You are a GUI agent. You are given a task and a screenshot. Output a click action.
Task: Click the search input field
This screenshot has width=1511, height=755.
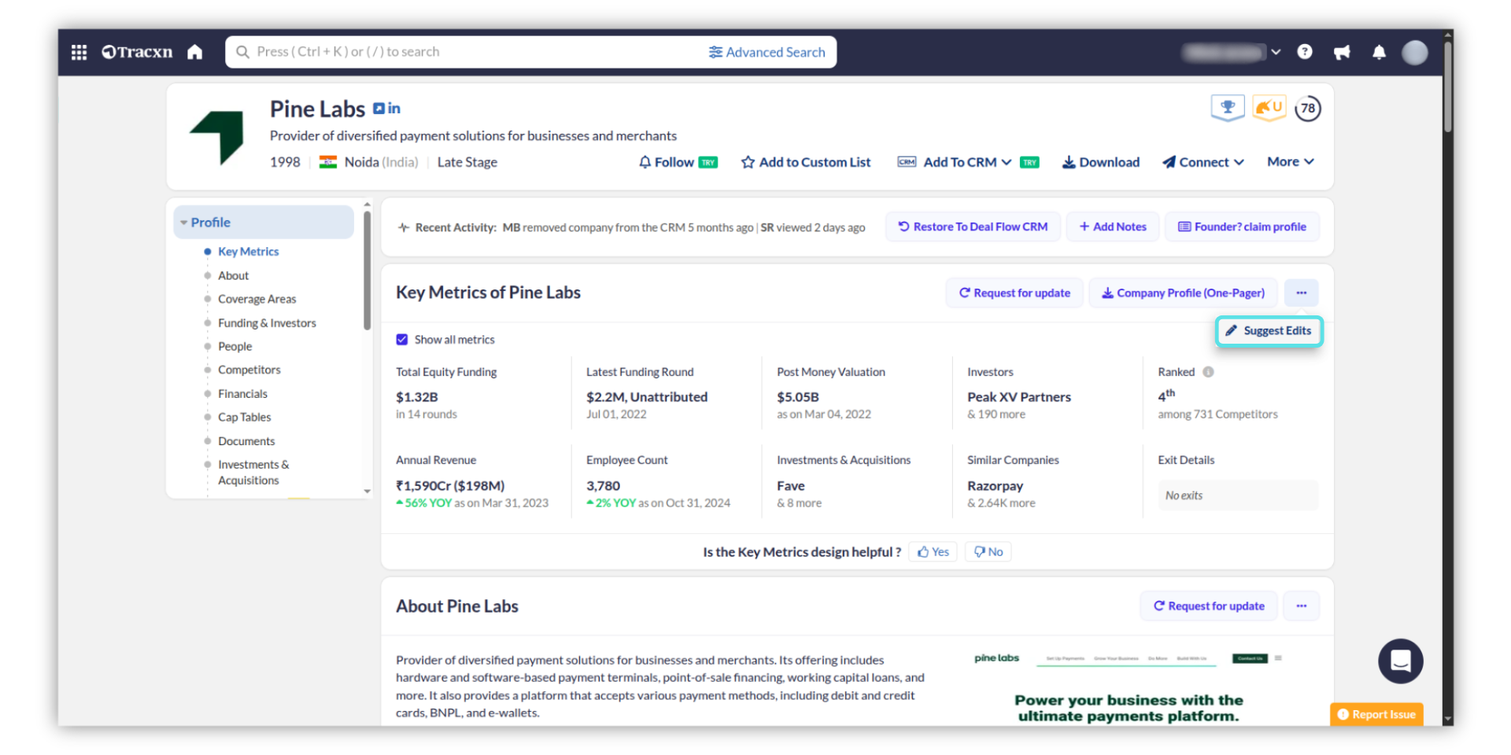(472, 52)
